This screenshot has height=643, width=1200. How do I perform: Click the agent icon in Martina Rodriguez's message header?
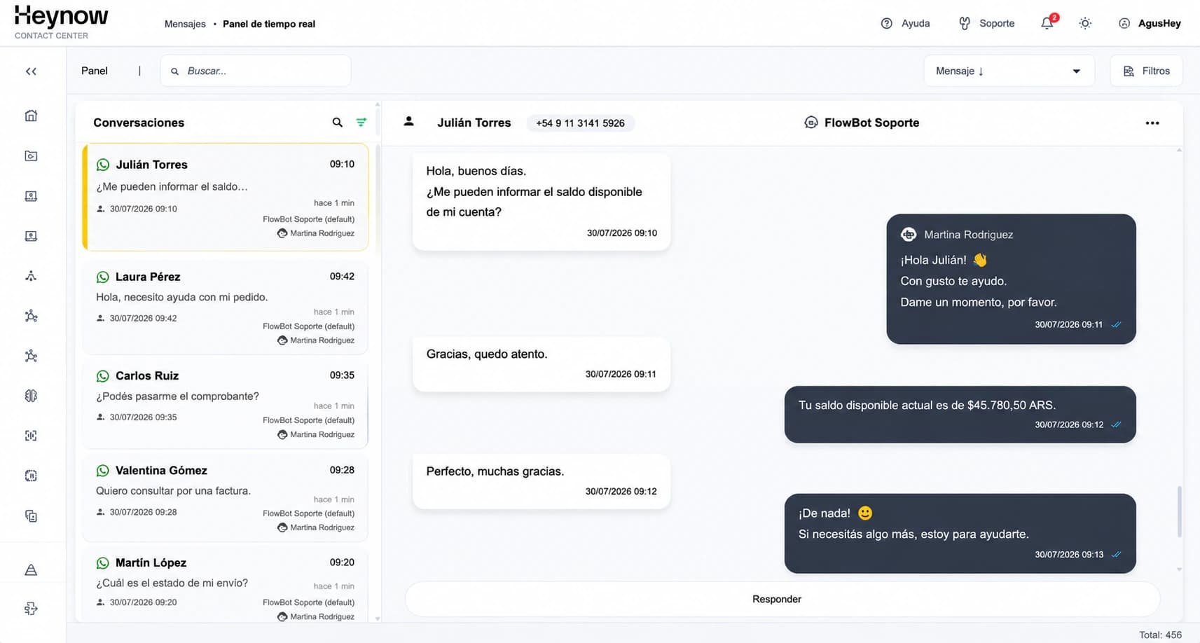(x=909, y=235)
